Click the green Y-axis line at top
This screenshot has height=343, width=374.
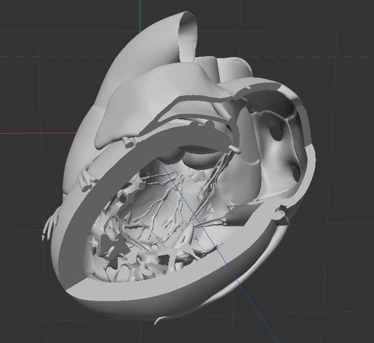coord(140,16)
